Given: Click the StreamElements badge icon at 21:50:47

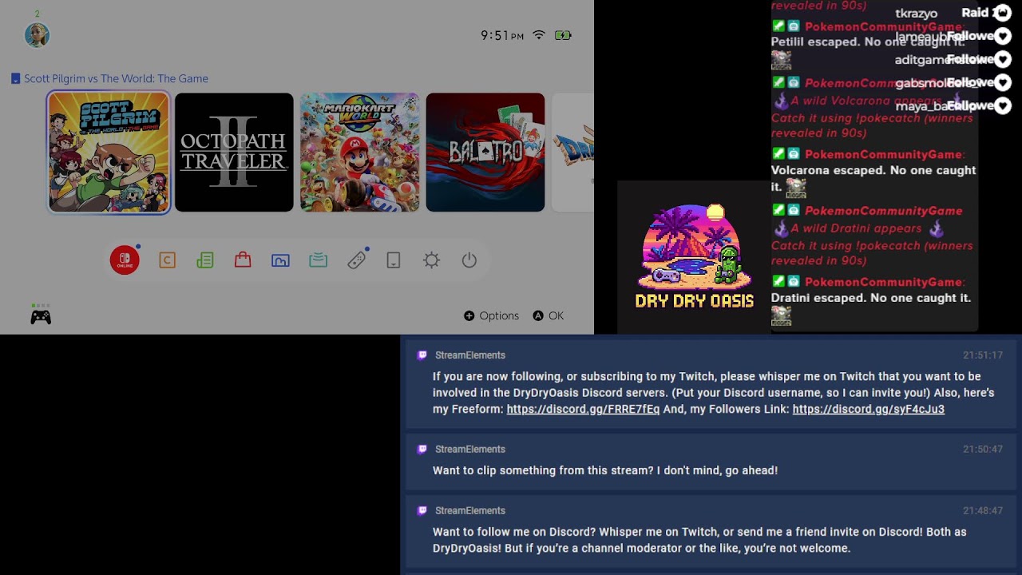Looking at the screenshot, I should coord(422,450).
